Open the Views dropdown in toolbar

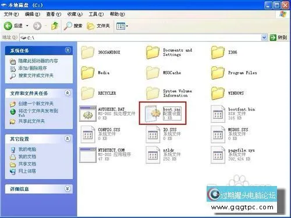122,26
